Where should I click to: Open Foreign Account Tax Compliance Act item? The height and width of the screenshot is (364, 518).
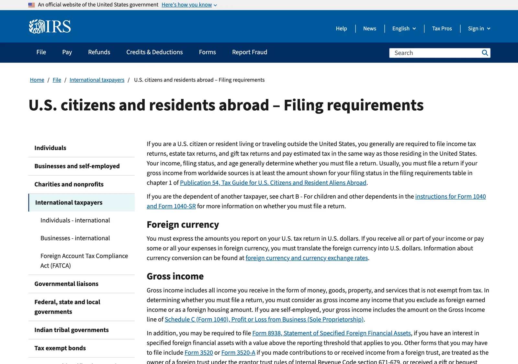84,261
